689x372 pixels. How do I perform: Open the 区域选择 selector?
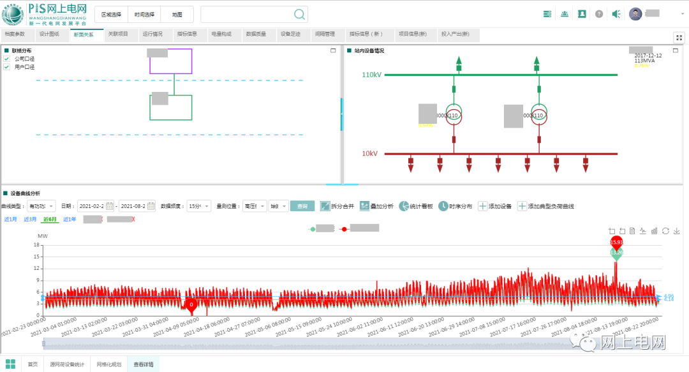pyautogui.click(x=111, y=15)
